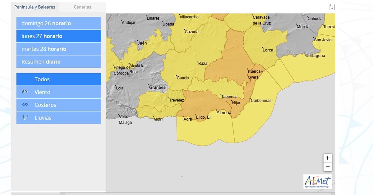Click the Trevélez label on map

click(177, 100)
